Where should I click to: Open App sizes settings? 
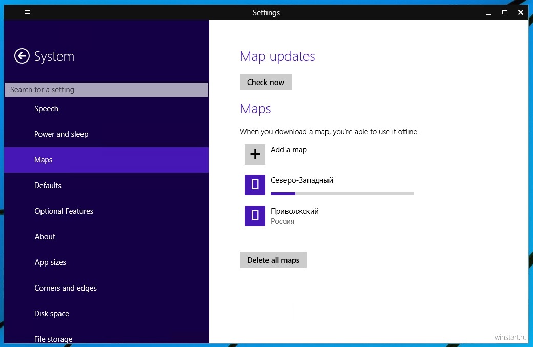click(107, 262)
